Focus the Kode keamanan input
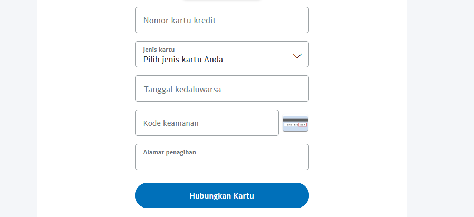Image resolution: width=474 pixels, height=217 pixels. click(207, 123)
